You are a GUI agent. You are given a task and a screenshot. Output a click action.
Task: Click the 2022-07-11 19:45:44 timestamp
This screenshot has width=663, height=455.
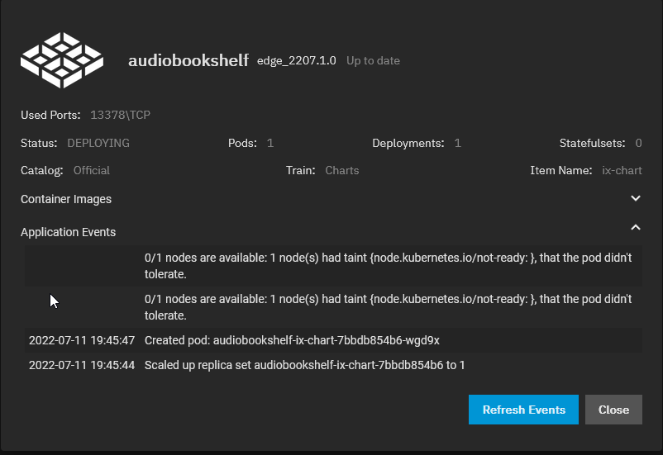coord(82,365)
